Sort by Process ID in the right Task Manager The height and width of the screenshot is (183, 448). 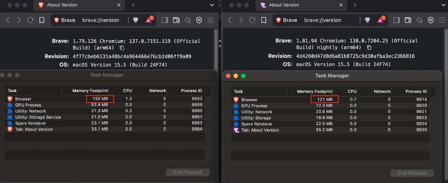(x=416, y=91)
